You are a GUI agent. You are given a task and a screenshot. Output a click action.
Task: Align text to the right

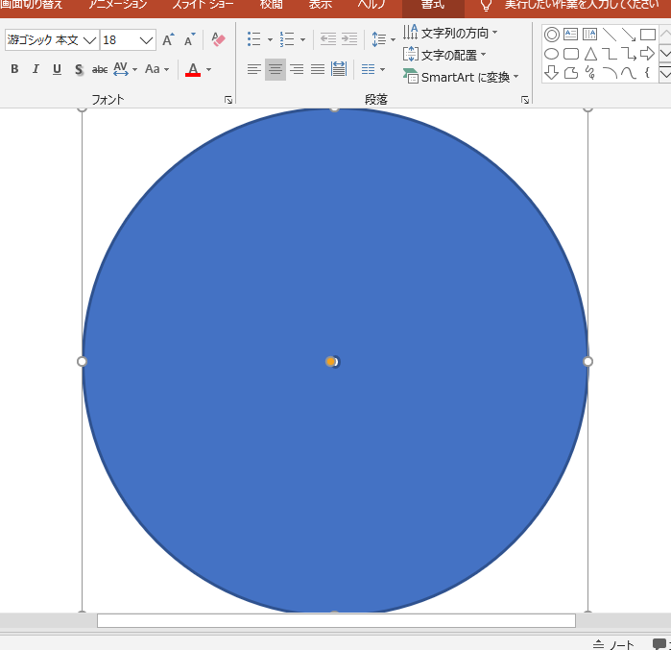coord(297,69)
